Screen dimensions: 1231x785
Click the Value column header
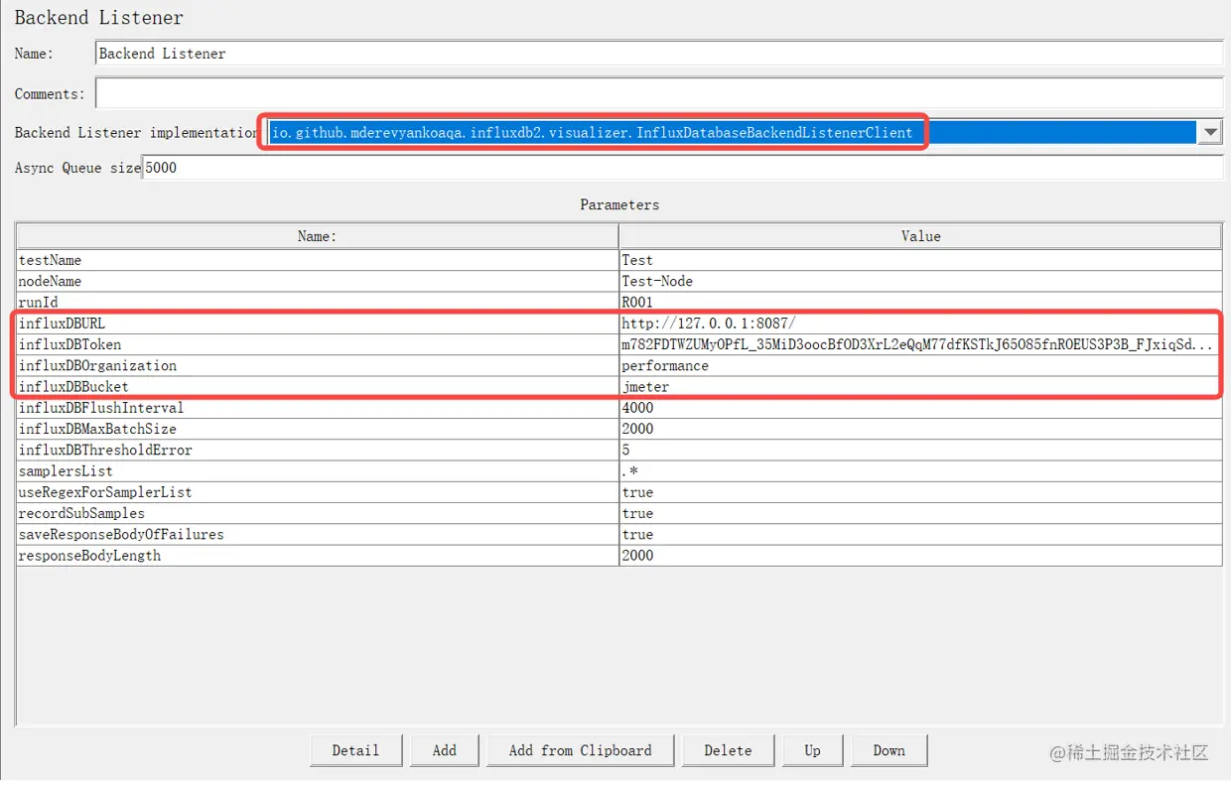(920, 236)
